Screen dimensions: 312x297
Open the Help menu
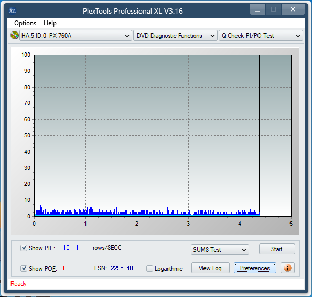tap(50, 23)
